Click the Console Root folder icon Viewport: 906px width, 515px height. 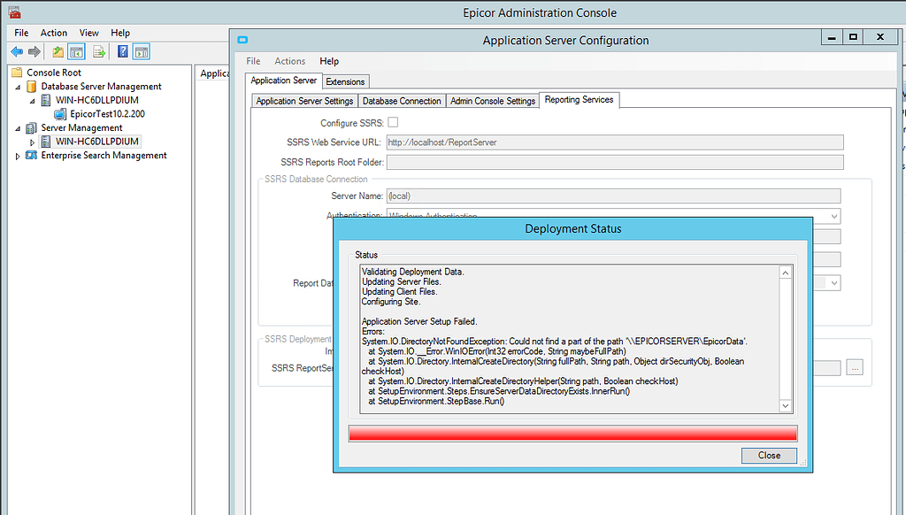pos(18,73)
